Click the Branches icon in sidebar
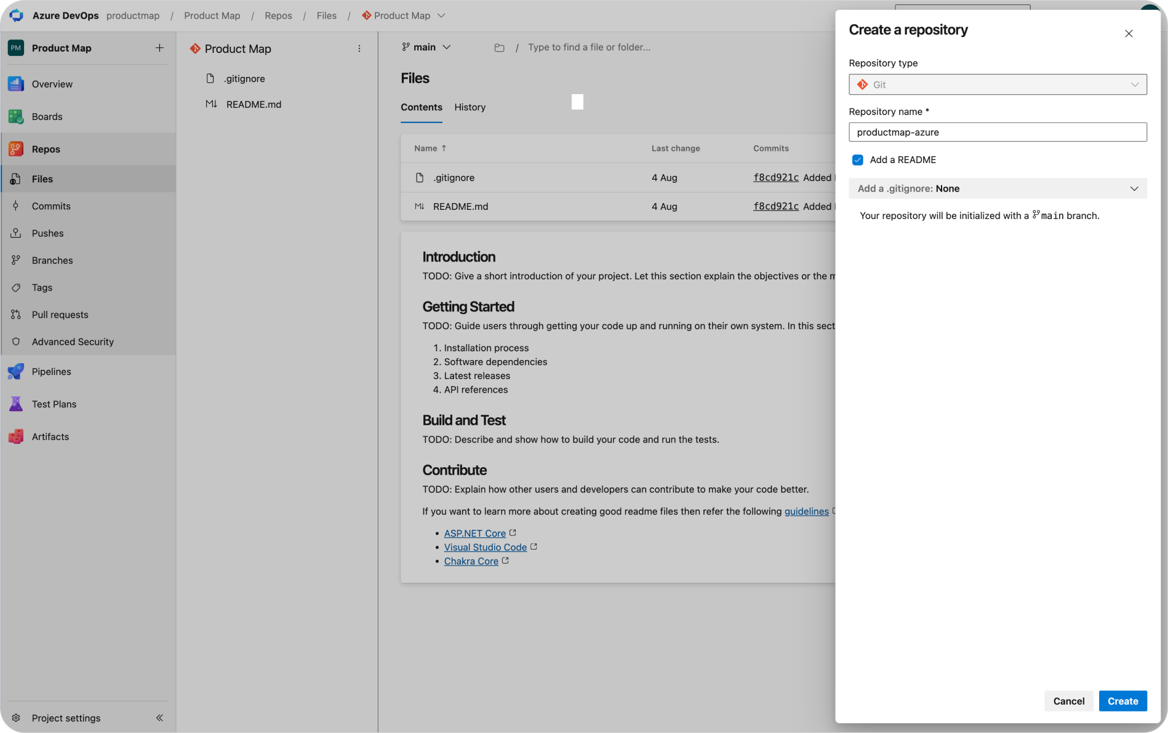 [16, 260]
